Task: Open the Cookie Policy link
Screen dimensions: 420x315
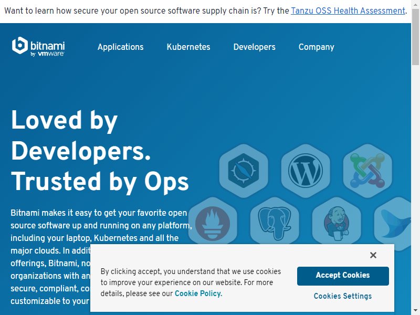Action: point(198,293)
